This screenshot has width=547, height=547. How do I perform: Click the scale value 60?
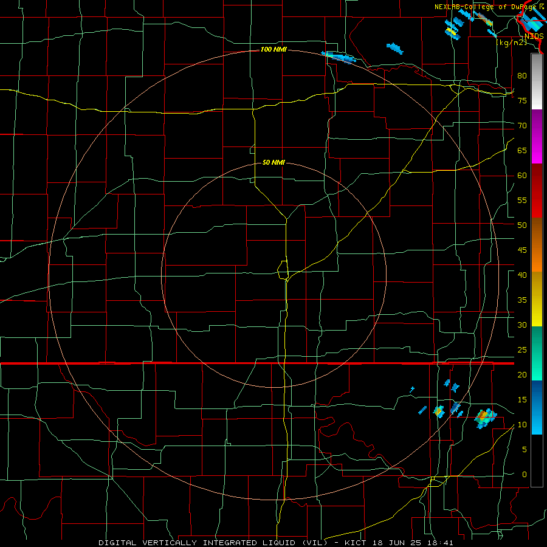pos(522,176)
